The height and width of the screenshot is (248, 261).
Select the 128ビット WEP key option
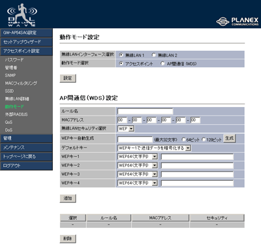(204, 140)
